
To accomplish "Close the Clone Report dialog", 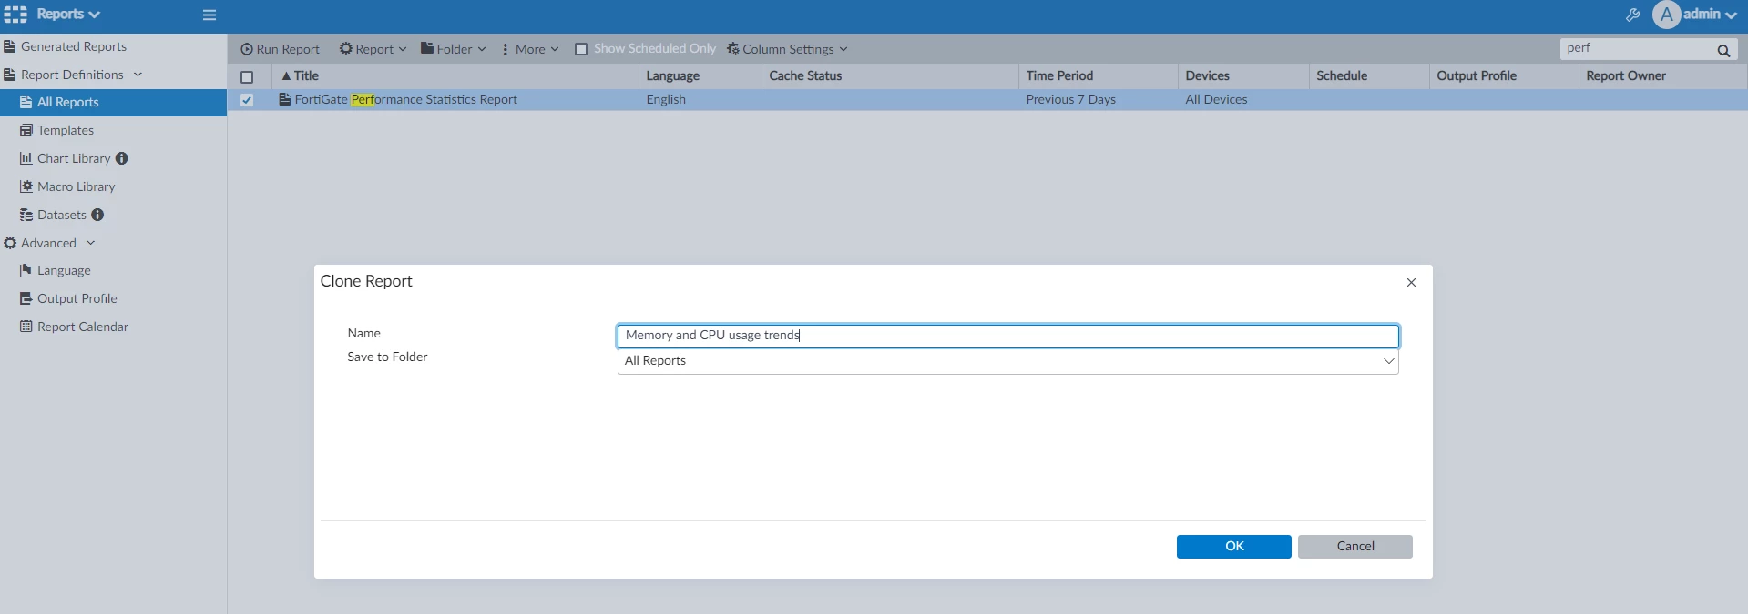I will (x=1411, y=283).
